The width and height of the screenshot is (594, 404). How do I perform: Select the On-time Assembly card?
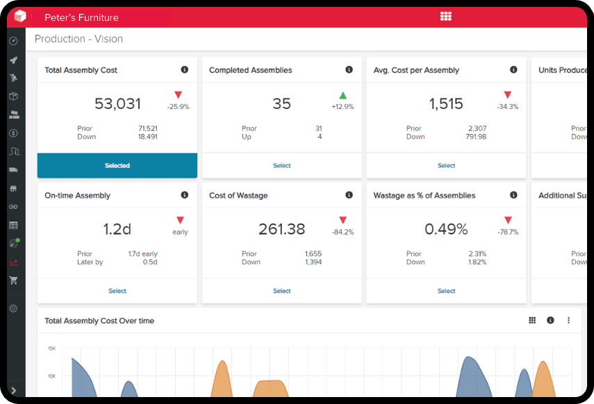tap(117, 291)
